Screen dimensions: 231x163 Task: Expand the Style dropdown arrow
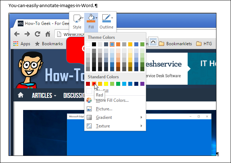tap(82, 18)
